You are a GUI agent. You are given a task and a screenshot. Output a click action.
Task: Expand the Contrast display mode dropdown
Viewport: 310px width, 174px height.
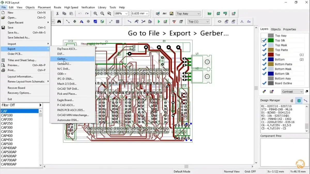(301, 92)
